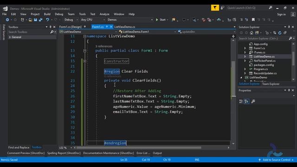Image resolution: width=297 pixels, height=167 pixels.
Task: Click the Quick Launch magnifier icon
Action: pyautogui.click(x=271, y=8)
